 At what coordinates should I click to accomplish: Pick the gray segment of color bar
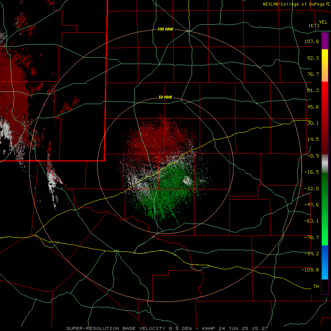325,164
